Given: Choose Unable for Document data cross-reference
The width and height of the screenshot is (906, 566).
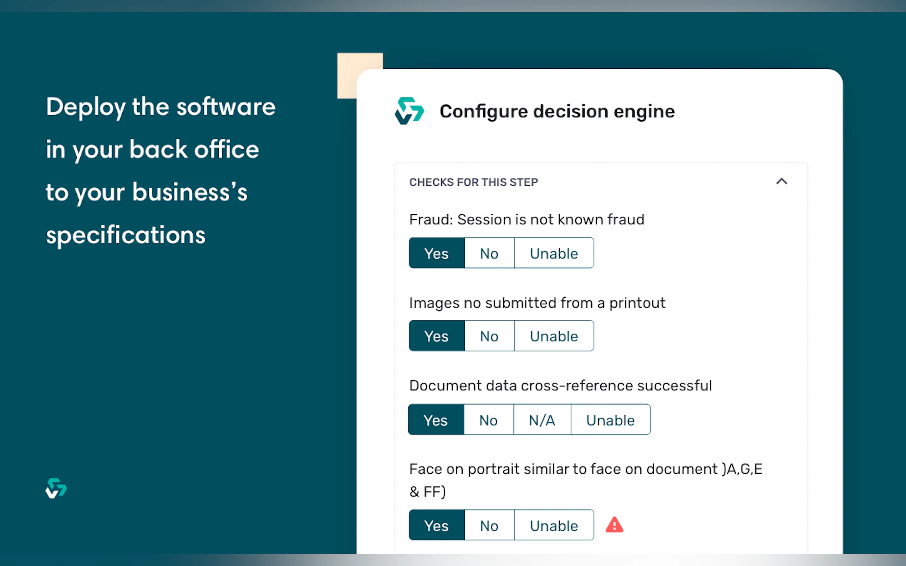Looking at the screenshot, I should 610,420.
